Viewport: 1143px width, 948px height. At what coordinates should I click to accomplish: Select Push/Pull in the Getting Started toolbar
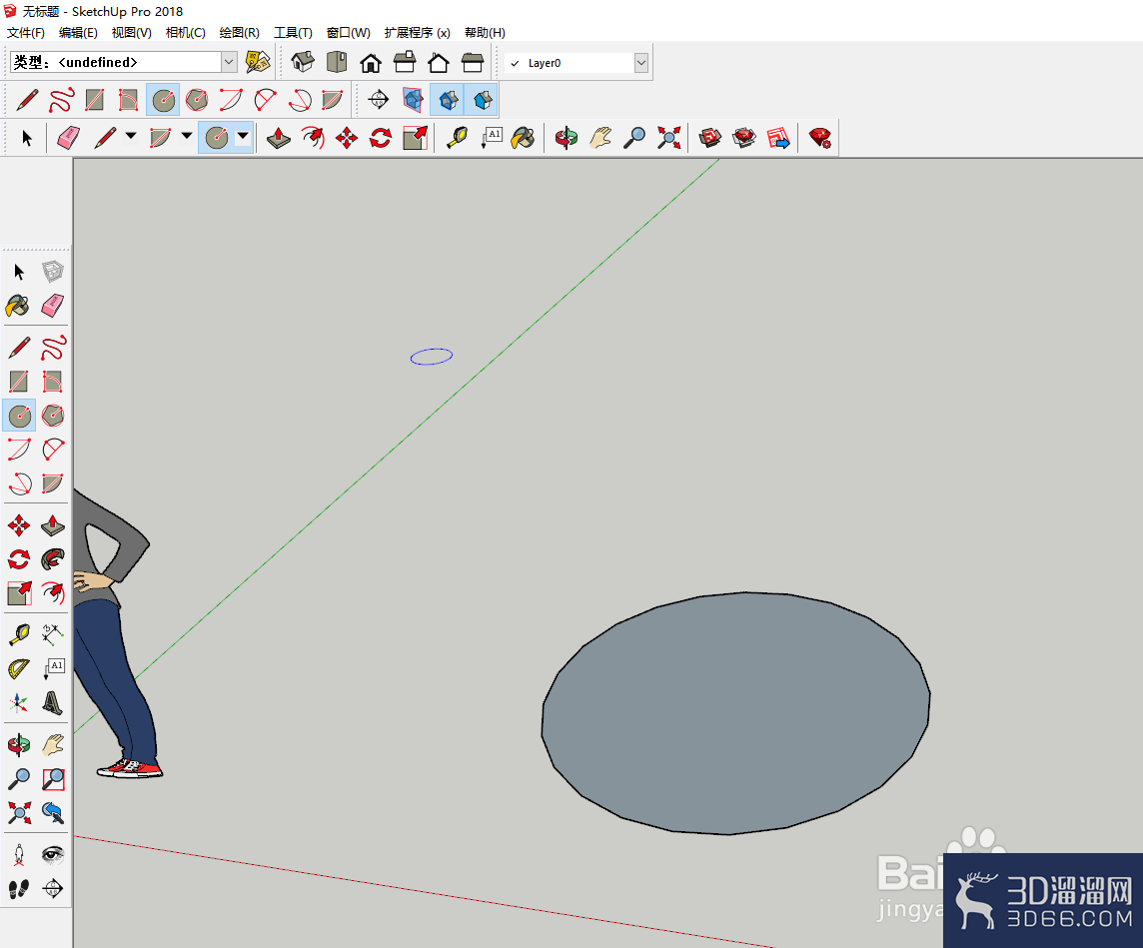[279, 137]
